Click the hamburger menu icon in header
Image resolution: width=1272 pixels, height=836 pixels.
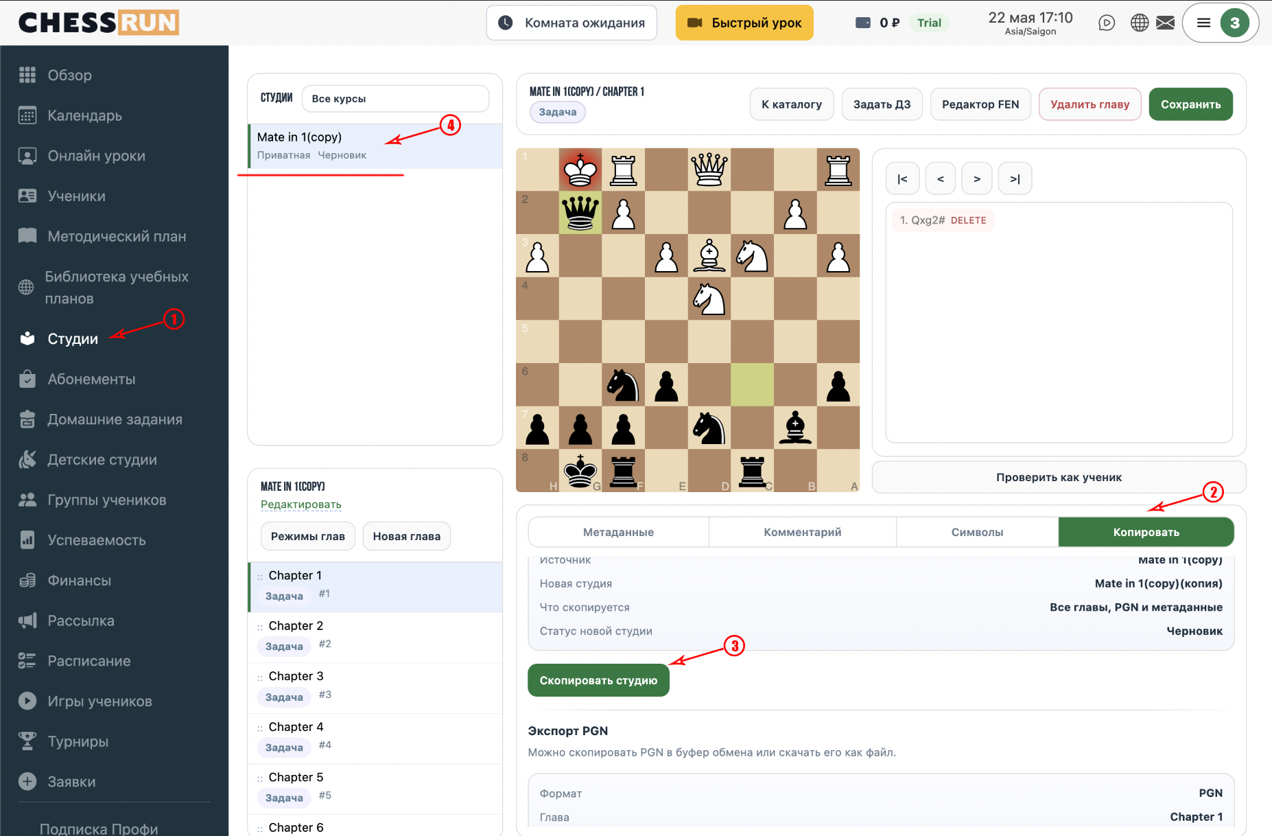click(1203, 23)
